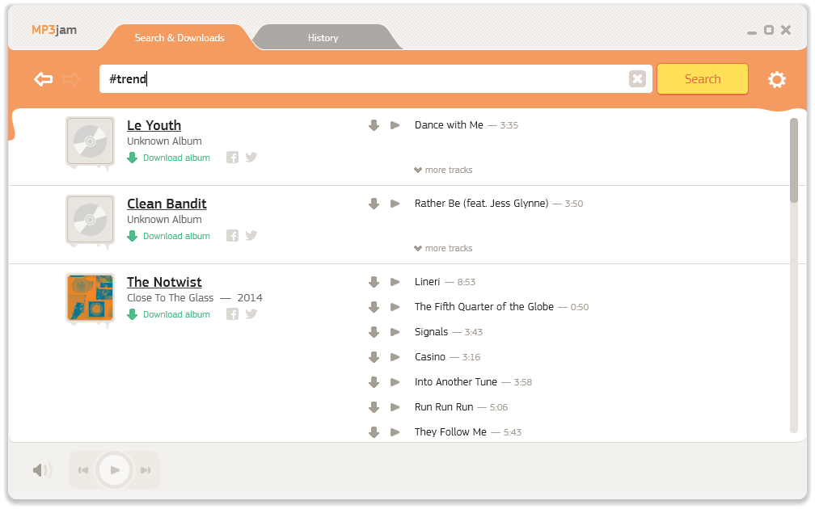
Task: Minimize the MP3jam window
Action: (x=752, y=32)
